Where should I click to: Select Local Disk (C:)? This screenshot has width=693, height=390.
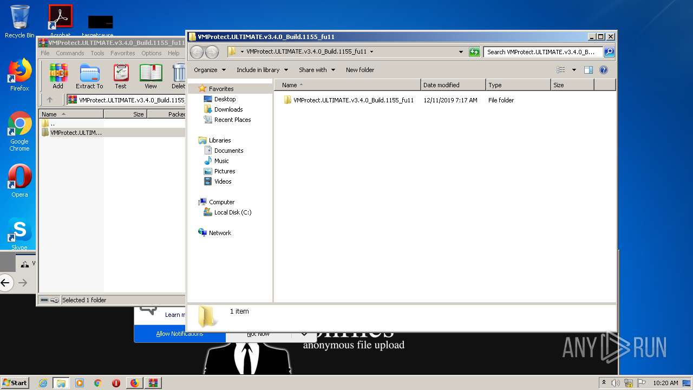coord(233,212)
